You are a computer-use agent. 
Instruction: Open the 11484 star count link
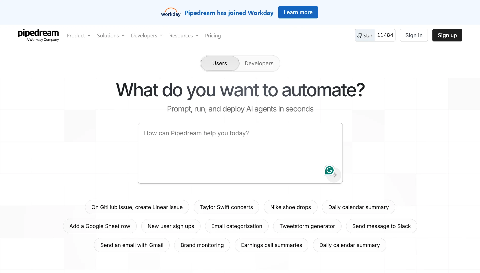385,35
